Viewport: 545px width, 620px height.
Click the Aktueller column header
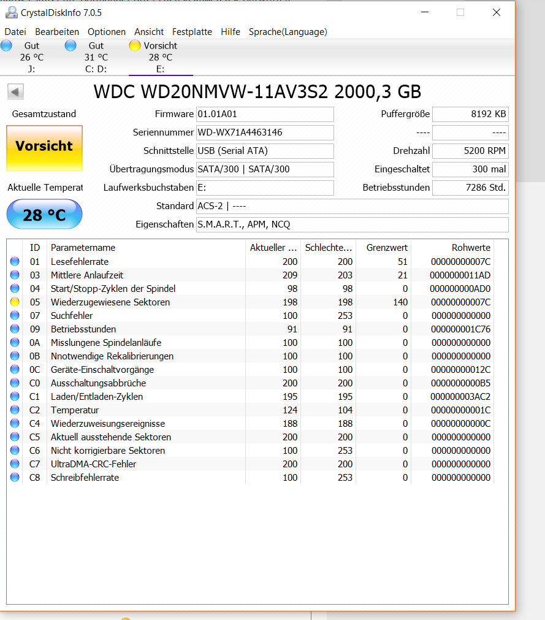[273, 248]
